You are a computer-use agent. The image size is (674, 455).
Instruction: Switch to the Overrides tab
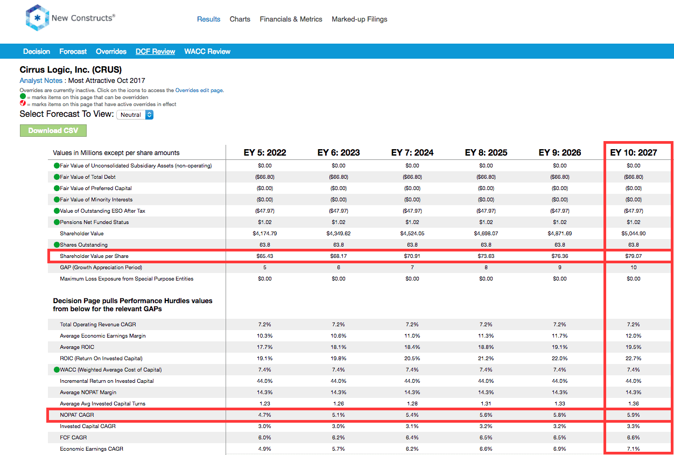[x=111, y=52]
